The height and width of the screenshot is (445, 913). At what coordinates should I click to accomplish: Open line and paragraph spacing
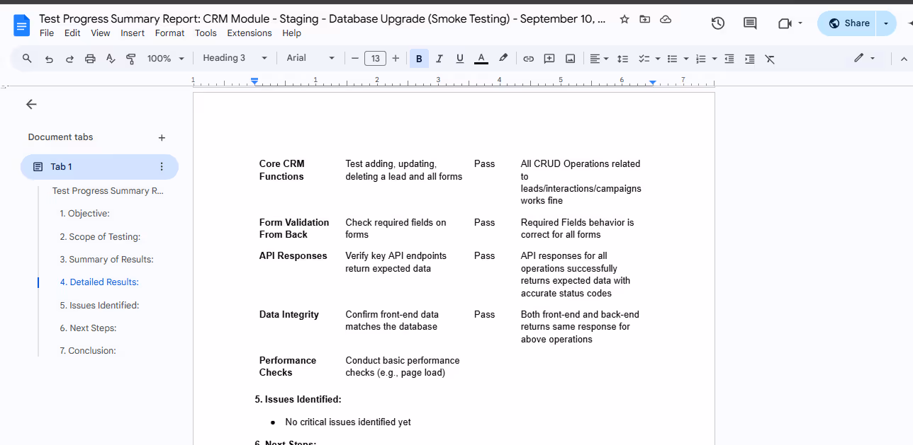coord(622,59)
